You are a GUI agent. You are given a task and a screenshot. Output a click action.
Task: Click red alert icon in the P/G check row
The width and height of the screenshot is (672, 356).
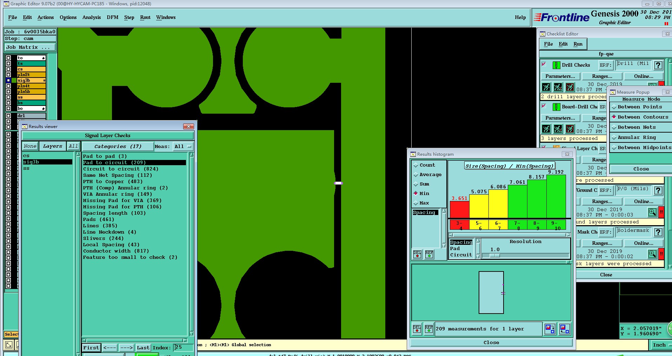(x=661, y=212)
